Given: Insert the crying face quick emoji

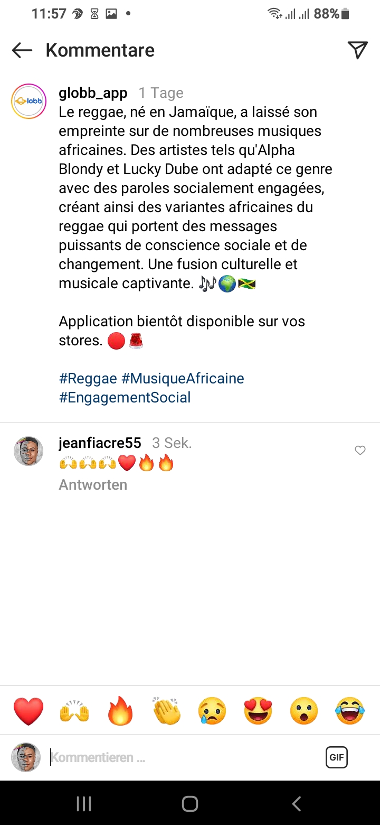Looking at the screenshot, I should click(x=212, y=711).
